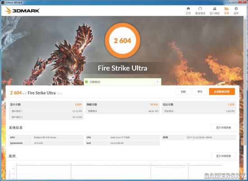Open the question mark help button

(x=157, y=82)
